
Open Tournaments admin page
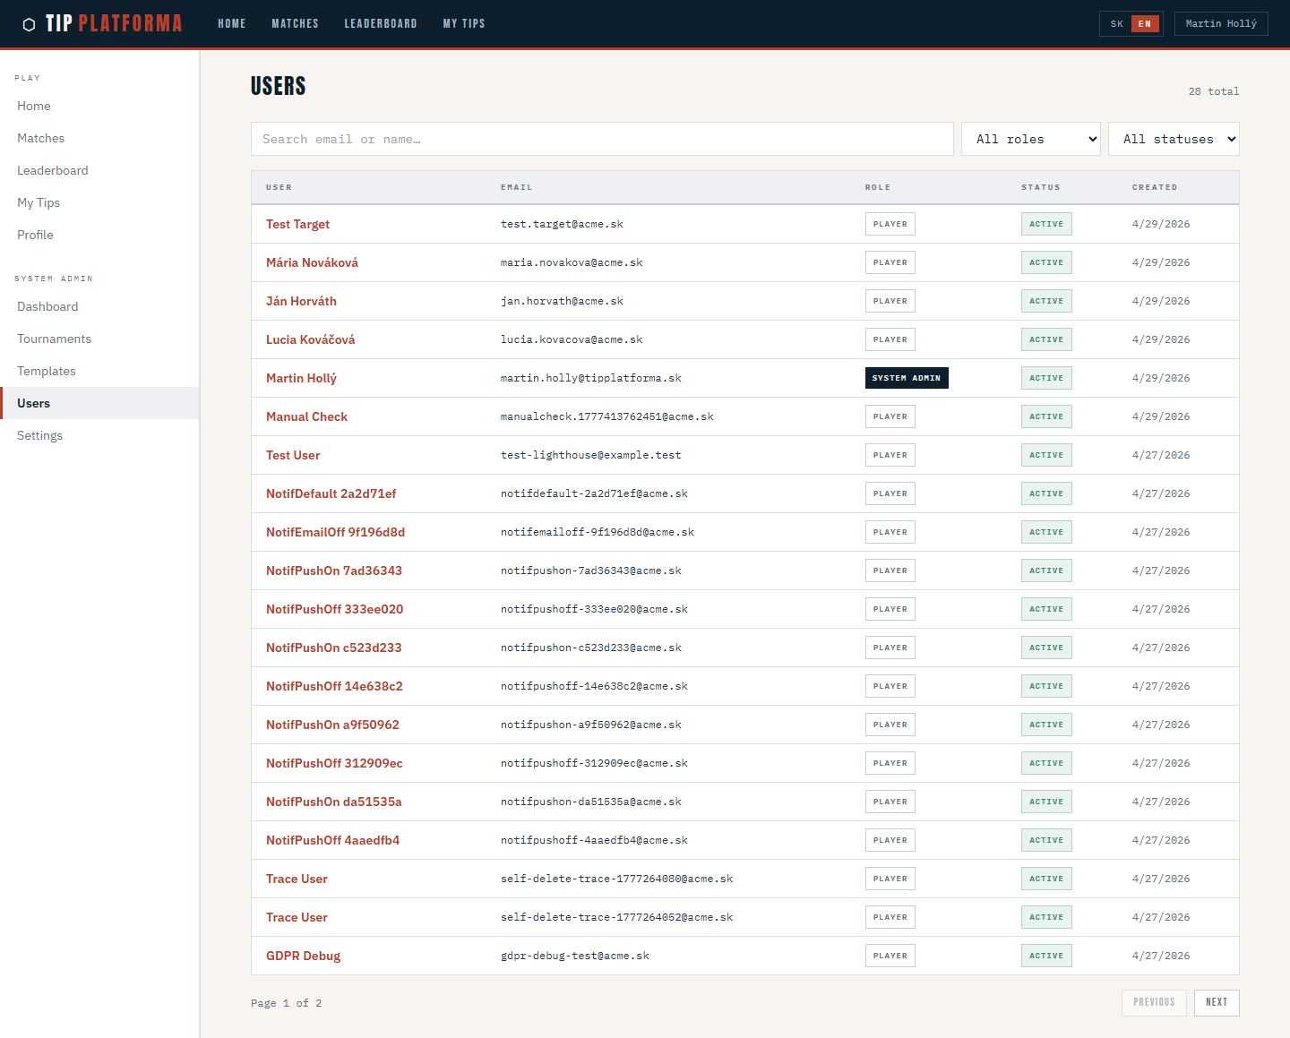(x=54, y=339)
